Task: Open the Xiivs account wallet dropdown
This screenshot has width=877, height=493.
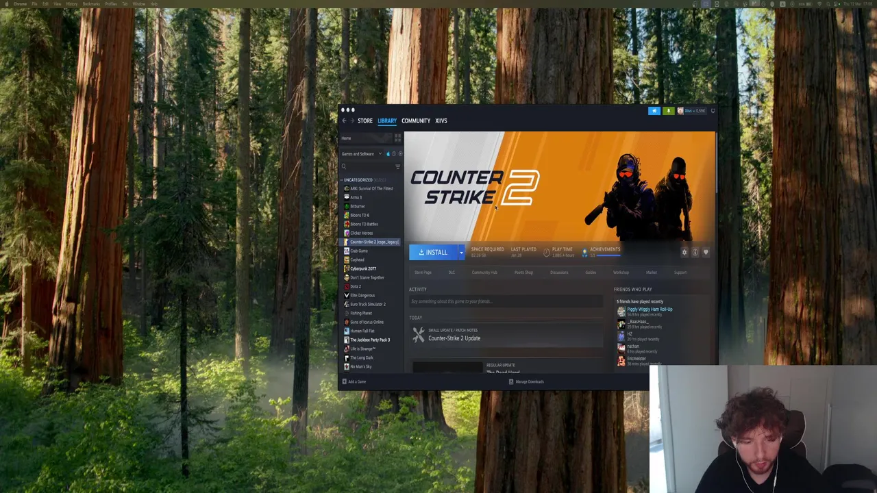Action: [691, 111]
